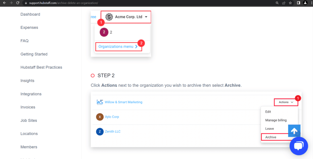The image size is (313, 159).
Task: Open the Organizations menu link
Action: pyautogui.click(x=118, y=47)
